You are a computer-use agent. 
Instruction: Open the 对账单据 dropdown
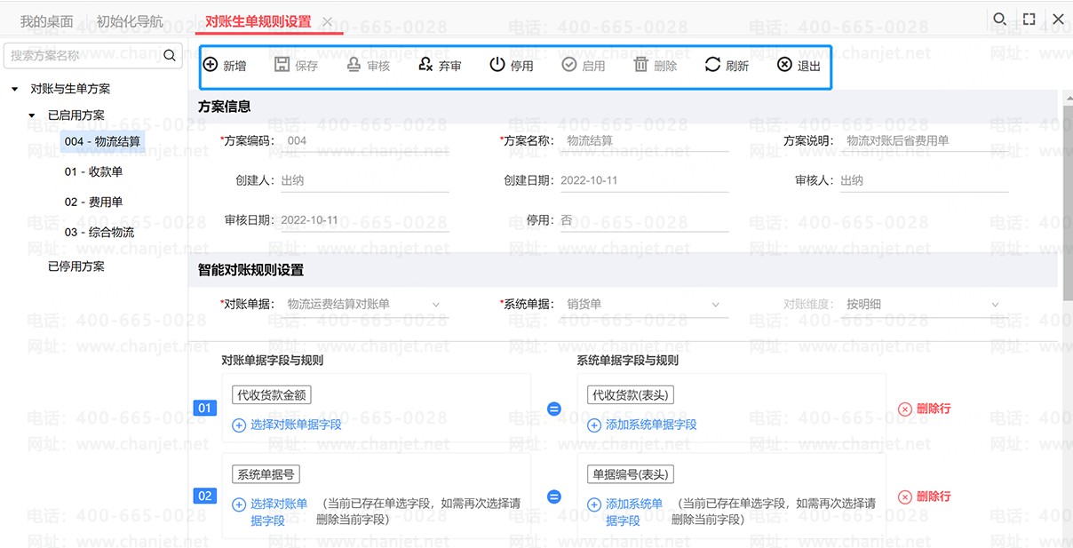tap(436, 305)
